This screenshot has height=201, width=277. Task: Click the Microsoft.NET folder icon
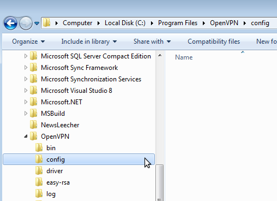pos(34,102)
